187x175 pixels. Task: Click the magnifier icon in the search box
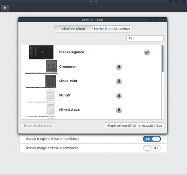coord(131,38)
